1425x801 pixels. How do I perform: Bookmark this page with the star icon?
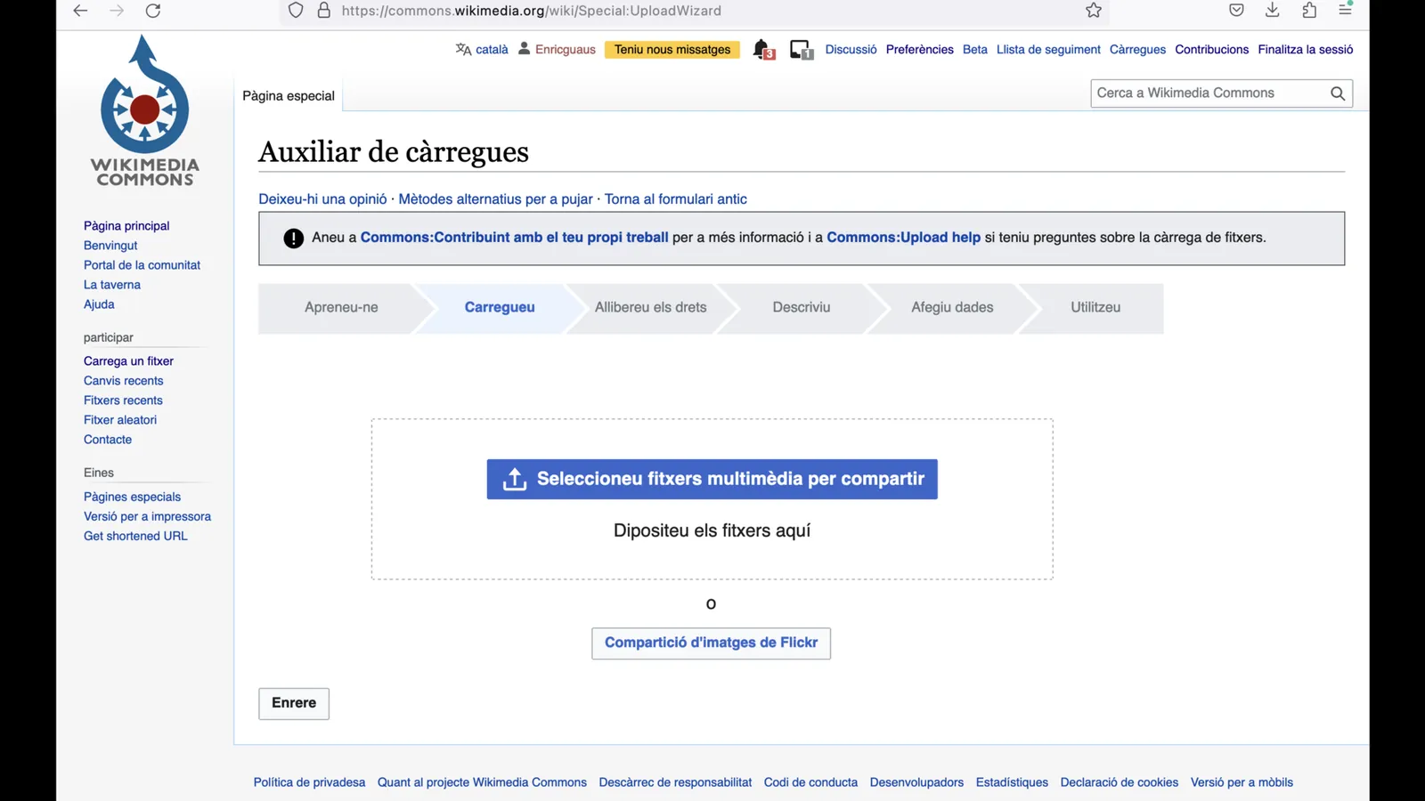(1094, 11)
